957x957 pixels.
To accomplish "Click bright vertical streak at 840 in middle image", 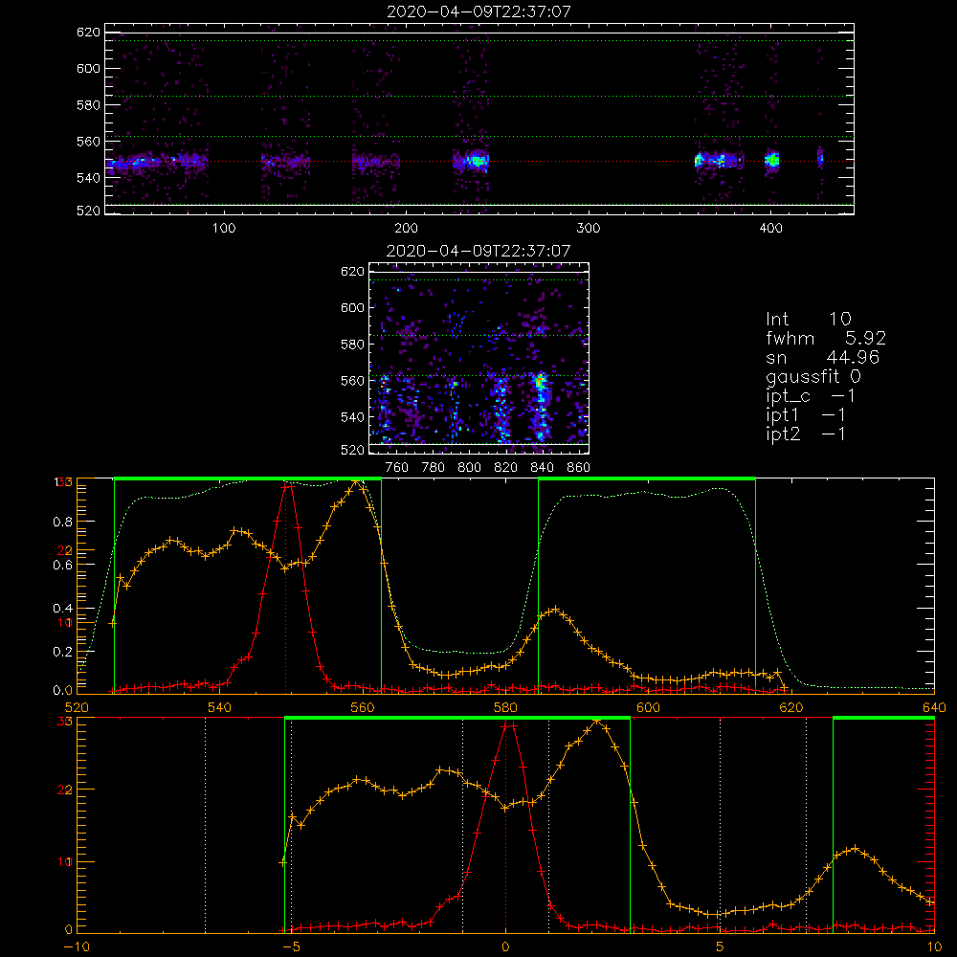I will [x=540, y=406].
